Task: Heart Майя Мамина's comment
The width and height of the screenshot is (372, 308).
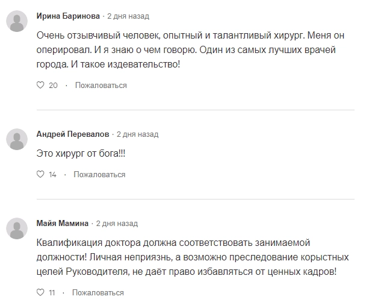Action: [41, 293]
